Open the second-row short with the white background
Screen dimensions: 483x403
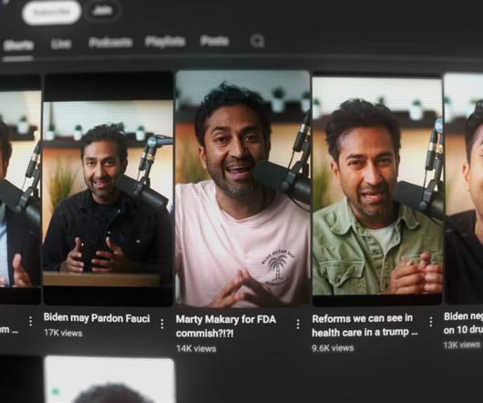click(x=109, y=380)
